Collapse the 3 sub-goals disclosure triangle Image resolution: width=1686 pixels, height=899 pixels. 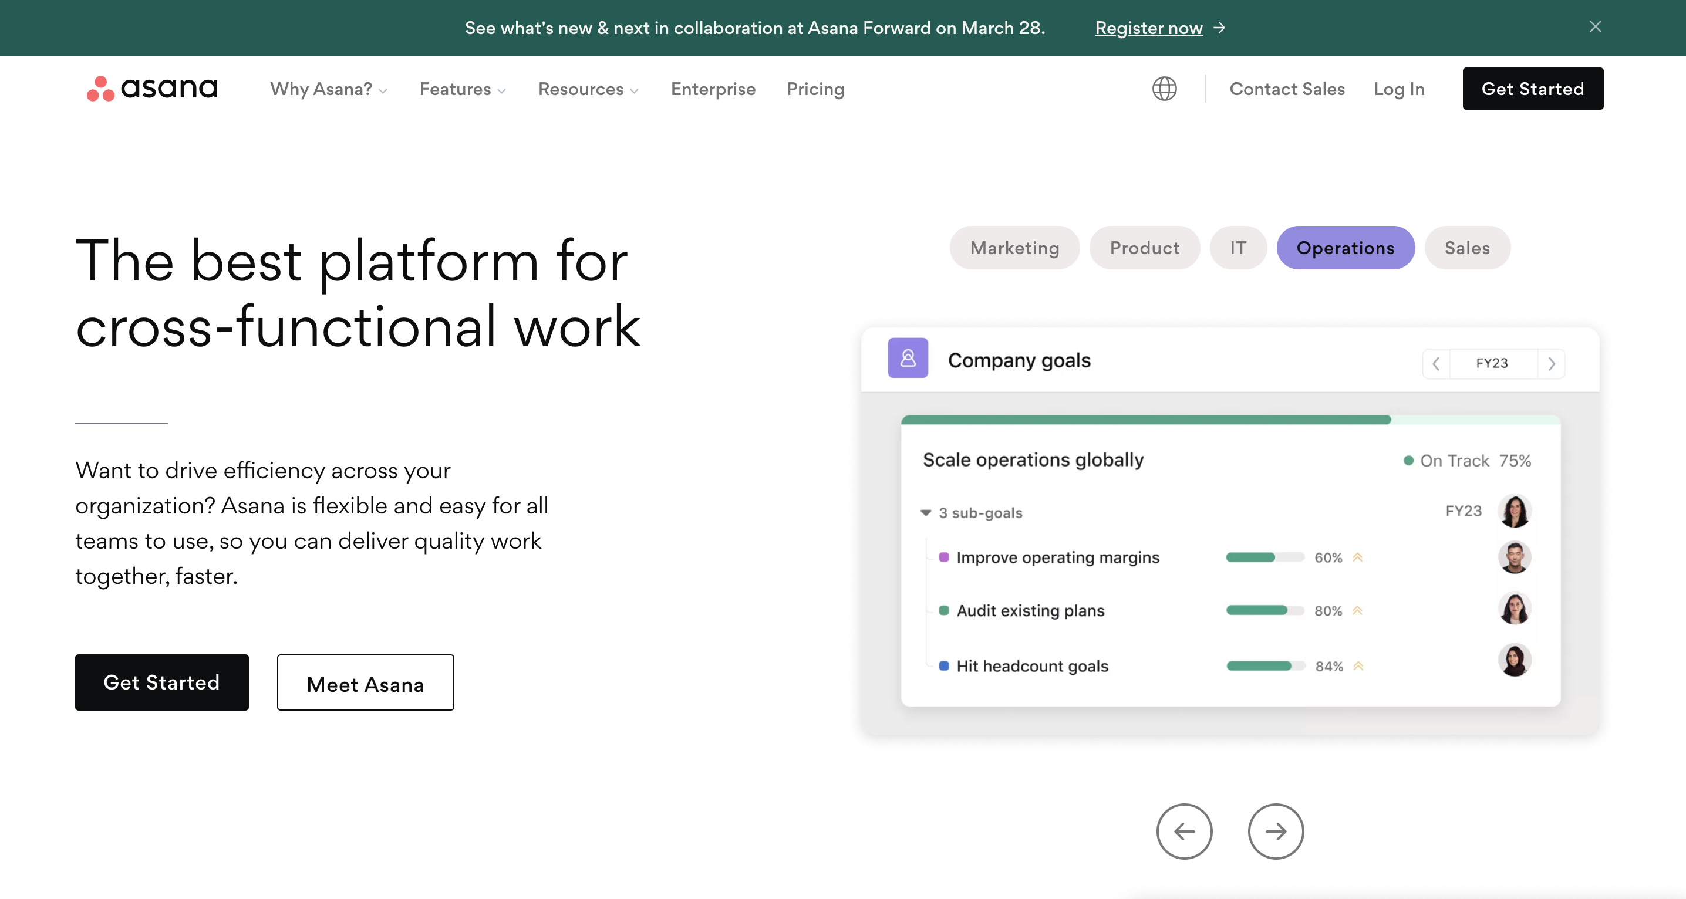925,512
